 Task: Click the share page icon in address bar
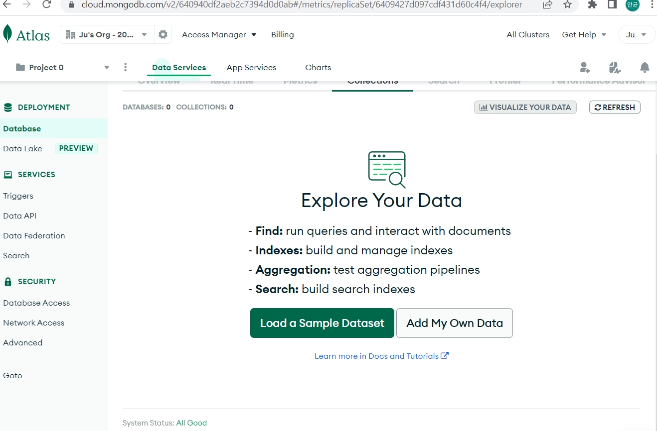[547, 4]
